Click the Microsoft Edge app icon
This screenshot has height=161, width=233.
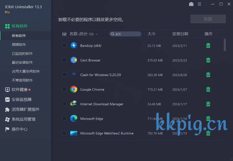click(x=74, y=118)
